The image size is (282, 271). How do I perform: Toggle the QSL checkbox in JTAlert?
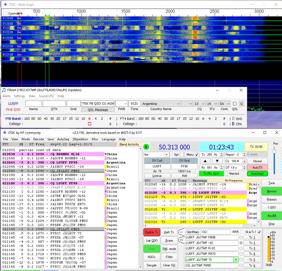click(235, 104)
